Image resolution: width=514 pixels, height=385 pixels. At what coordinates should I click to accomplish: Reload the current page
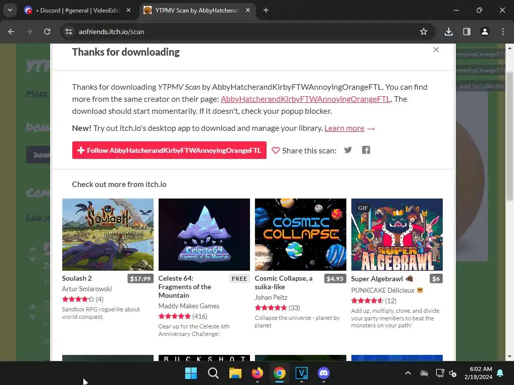(x=47, y=32)
